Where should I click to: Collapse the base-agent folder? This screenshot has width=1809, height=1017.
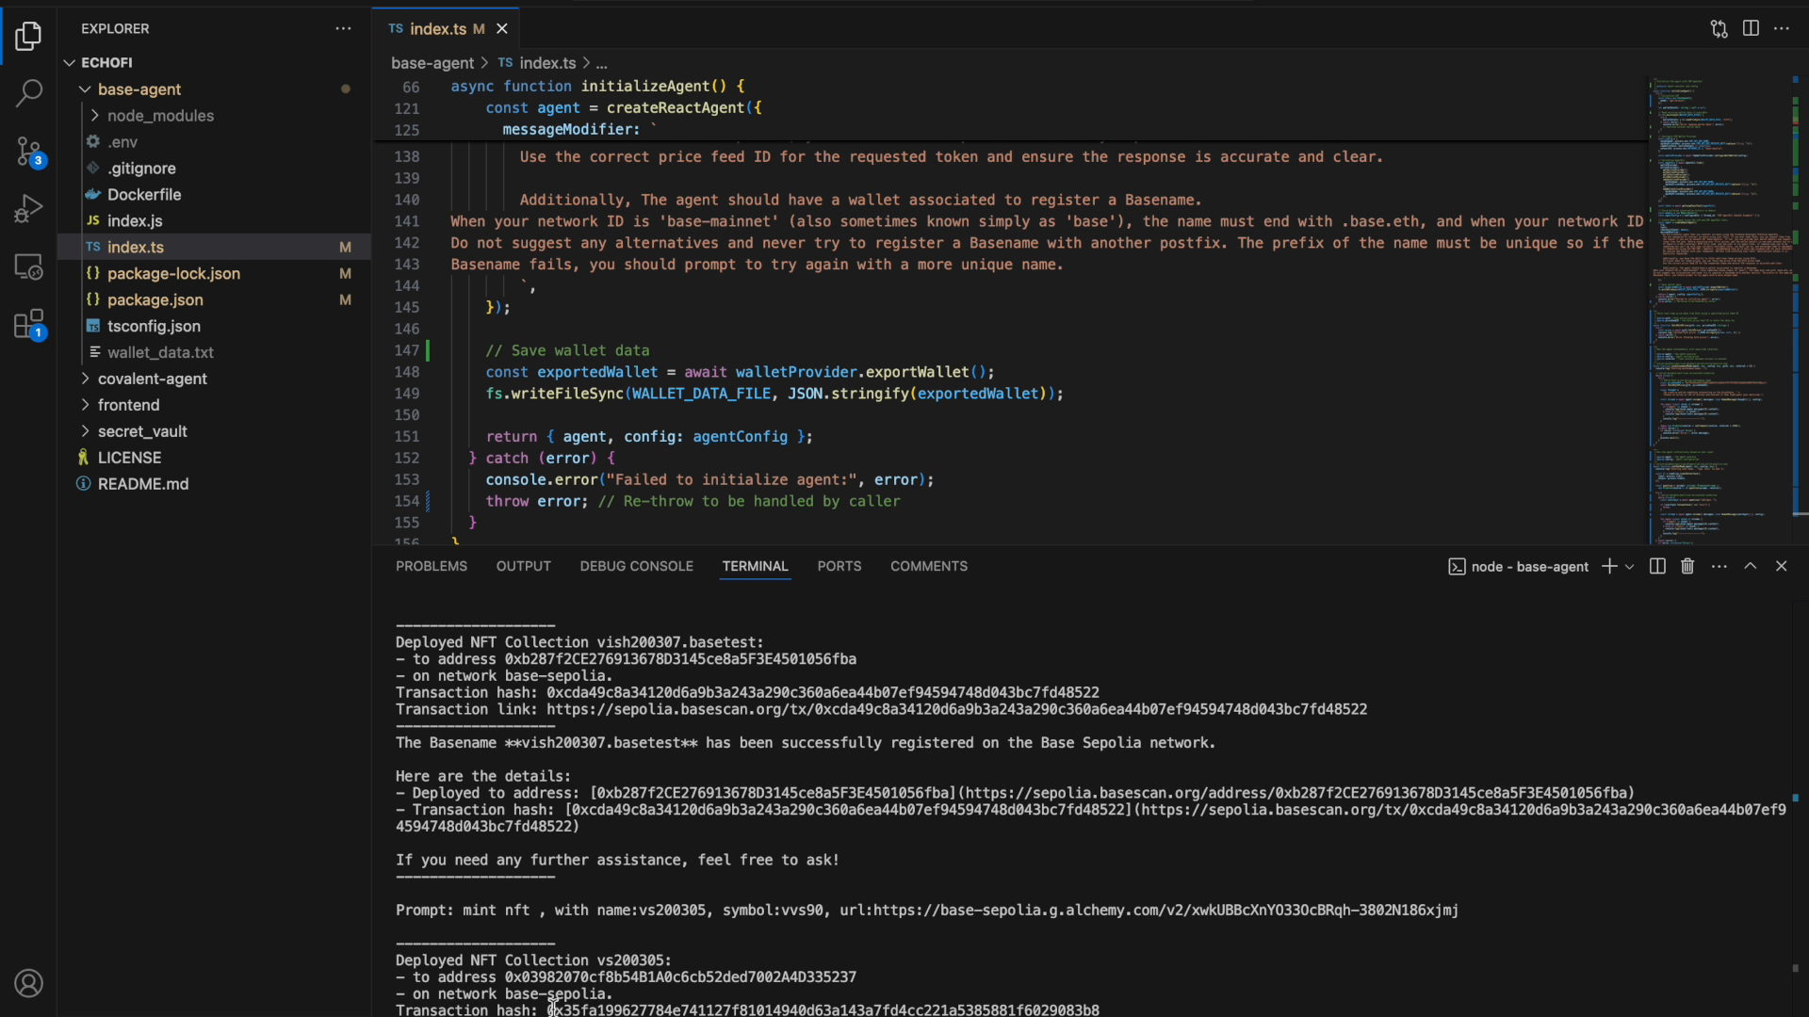pos(213,89)
